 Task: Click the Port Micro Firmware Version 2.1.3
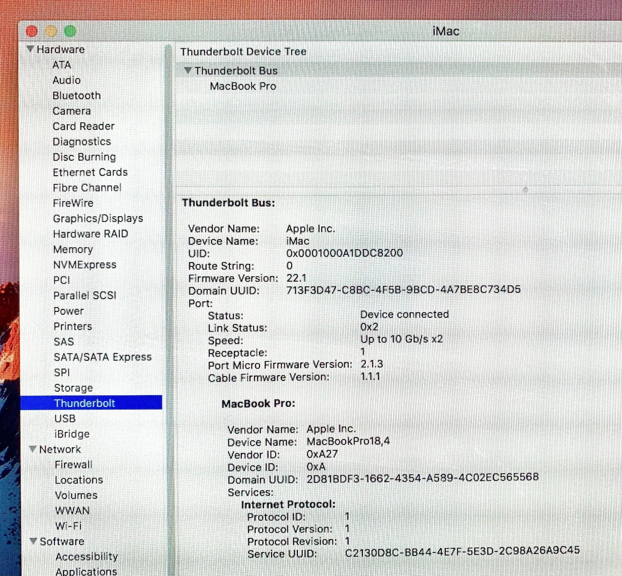coord(372,364)
